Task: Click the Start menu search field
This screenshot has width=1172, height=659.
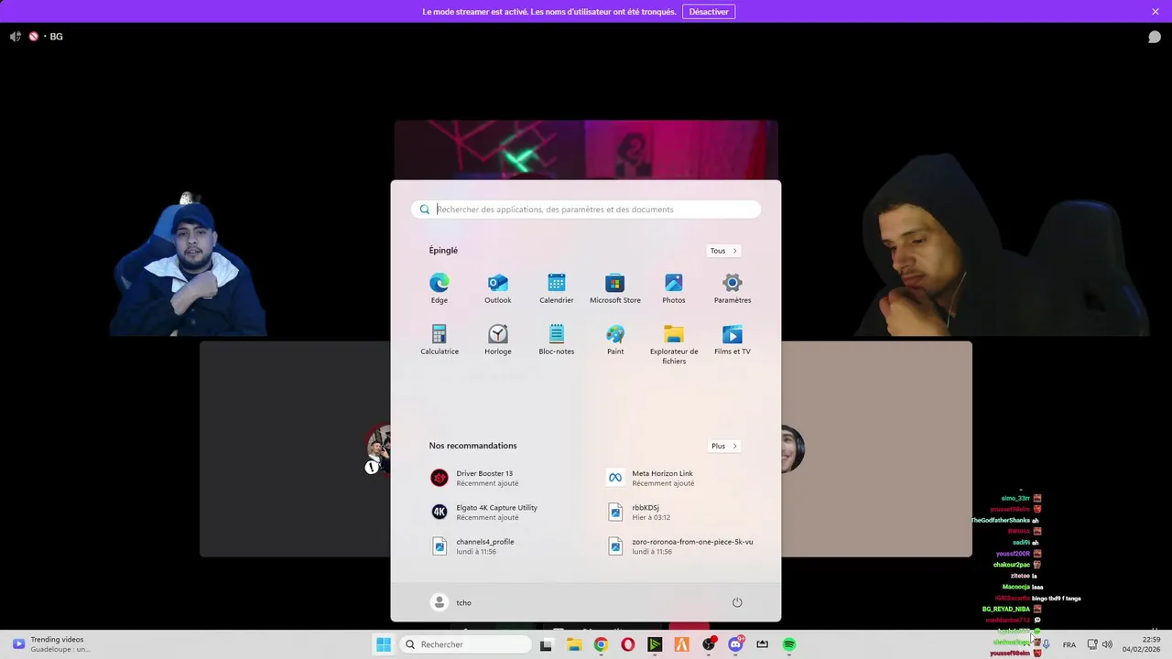Action: [x=586, y=210]
